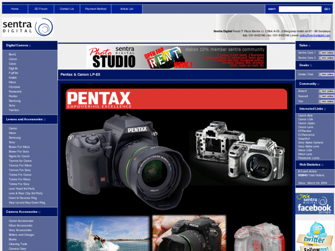Click Dealer Chat not online badge
The height and width of the screenshot is (251, 335).
[326, 74]
